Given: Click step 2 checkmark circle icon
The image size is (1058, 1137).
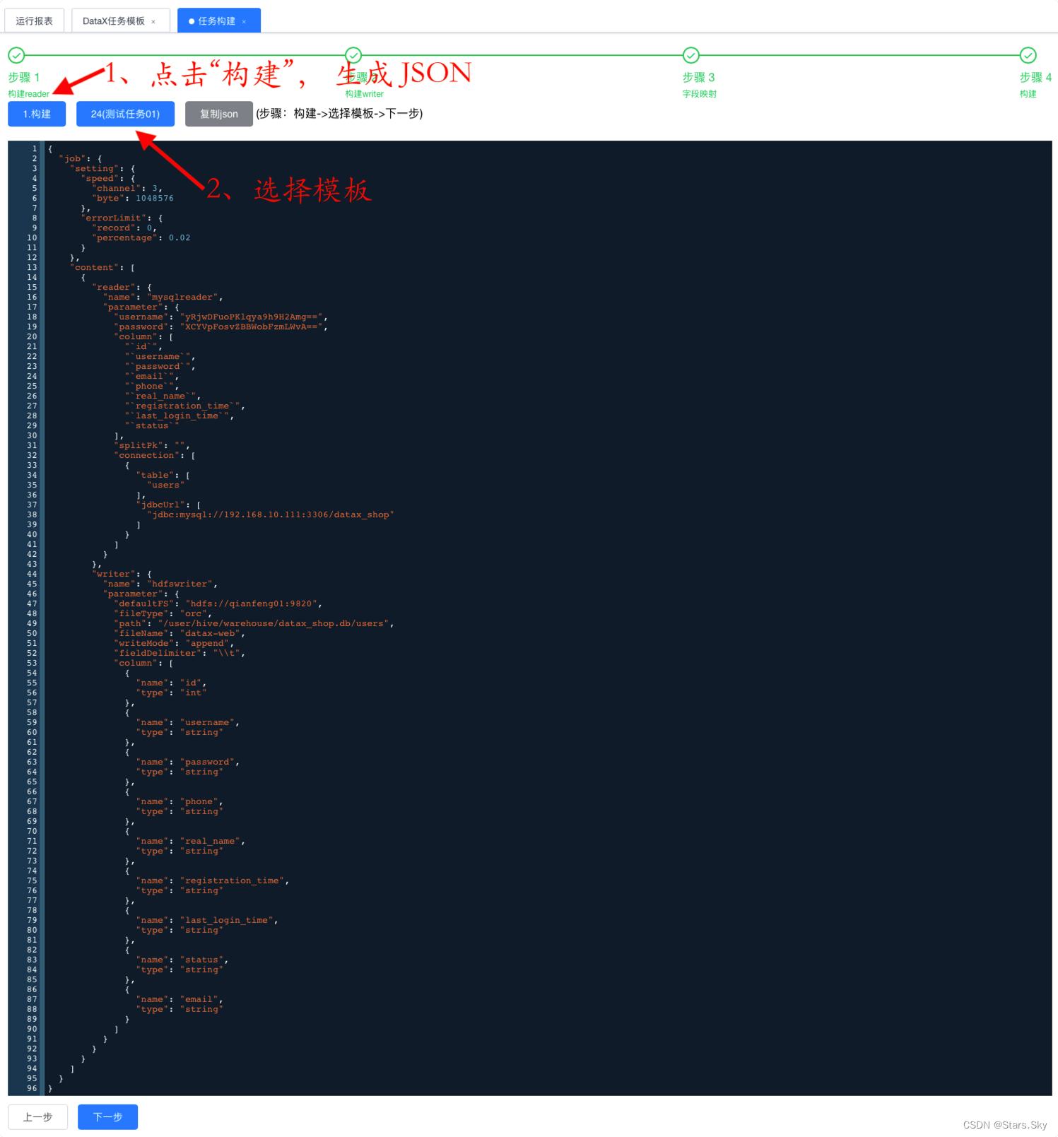Looking at the screenshot, I should click(x=353, y=55).
